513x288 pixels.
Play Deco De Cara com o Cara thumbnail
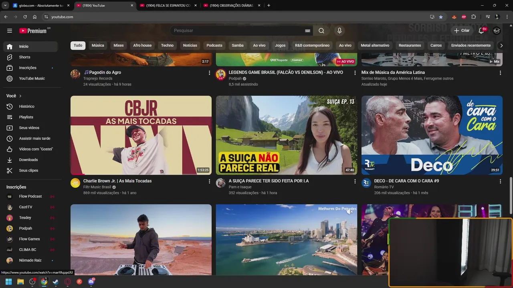tap(432, 135)
